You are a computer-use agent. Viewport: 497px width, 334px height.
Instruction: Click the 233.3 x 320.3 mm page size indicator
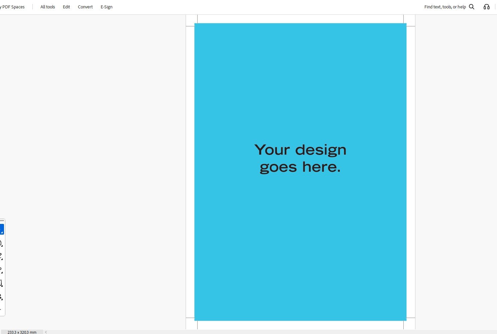click(22, 332)
